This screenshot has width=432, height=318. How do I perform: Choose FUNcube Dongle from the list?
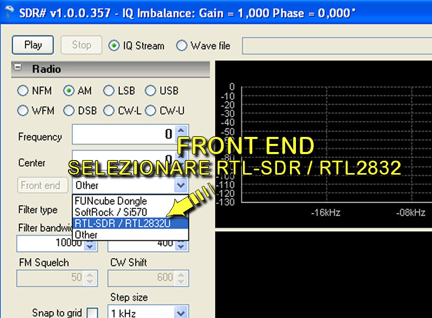point(130,201)
